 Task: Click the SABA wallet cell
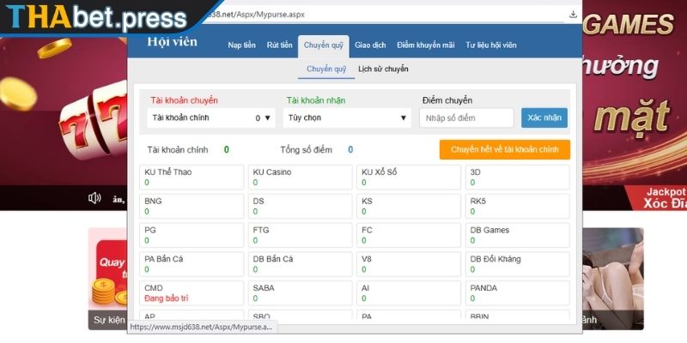[300, 293]
